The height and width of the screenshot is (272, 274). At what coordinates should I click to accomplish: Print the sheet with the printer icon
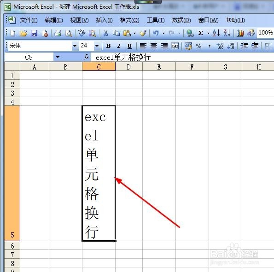(58, 33)
